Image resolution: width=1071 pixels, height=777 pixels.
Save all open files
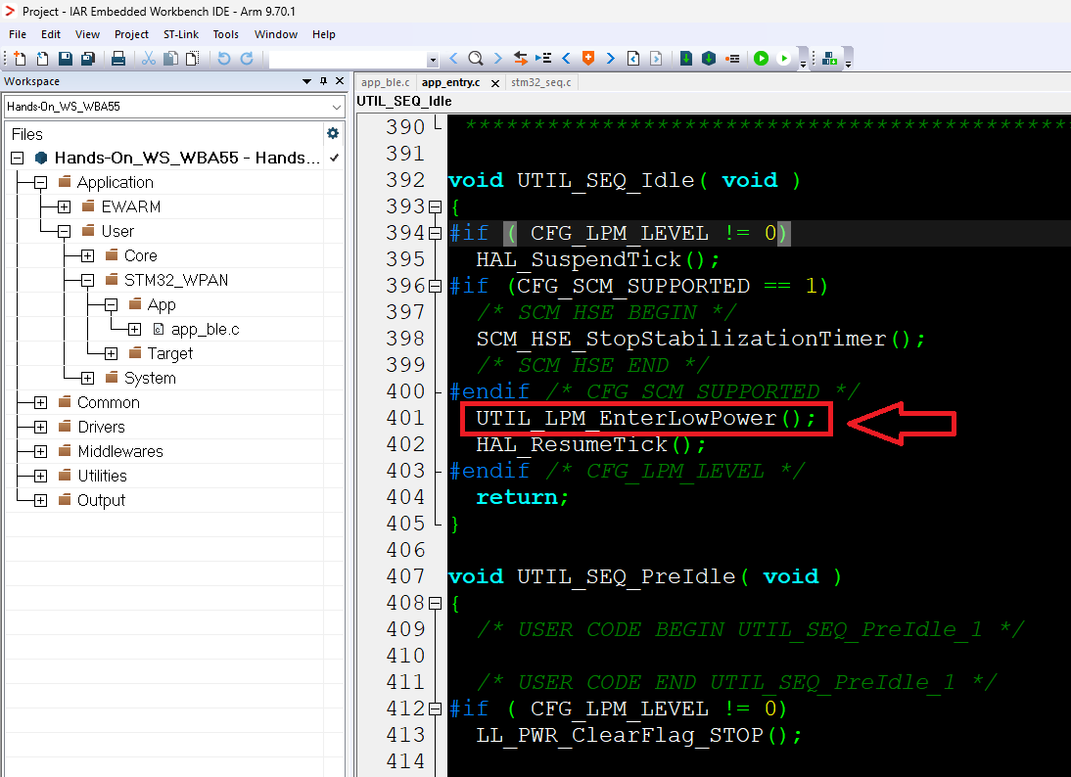pos(87,58)
